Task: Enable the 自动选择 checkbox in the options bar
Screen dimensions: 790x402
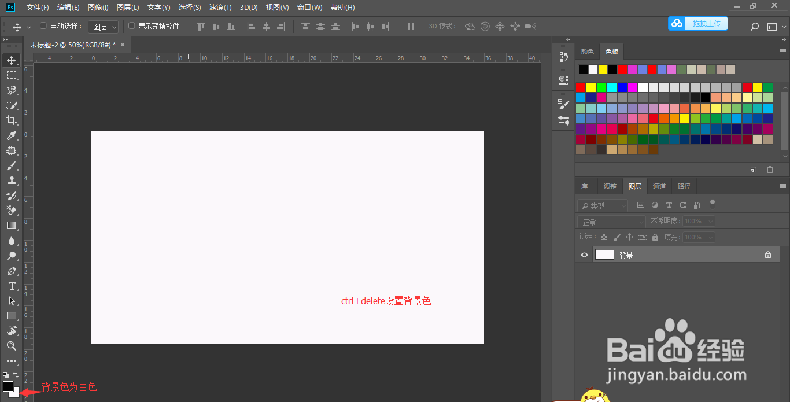Action: [x=42, y=26]
